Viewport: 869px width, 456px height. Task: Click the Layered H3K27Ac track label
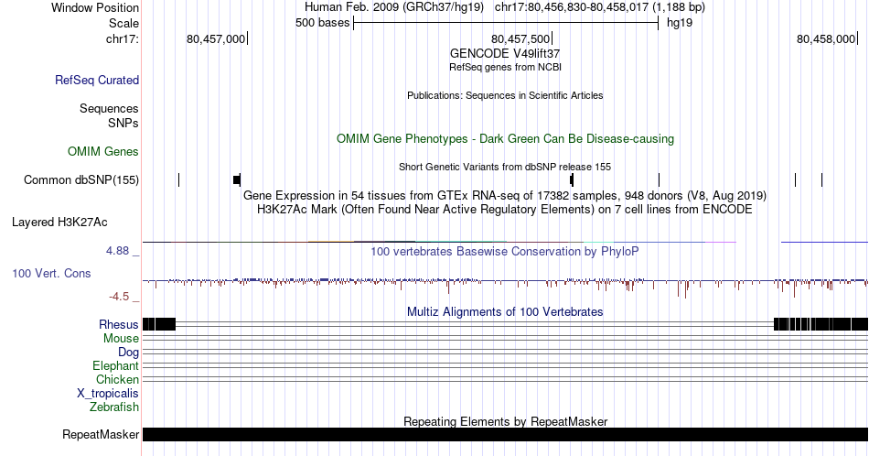click(x=59, y=222)
